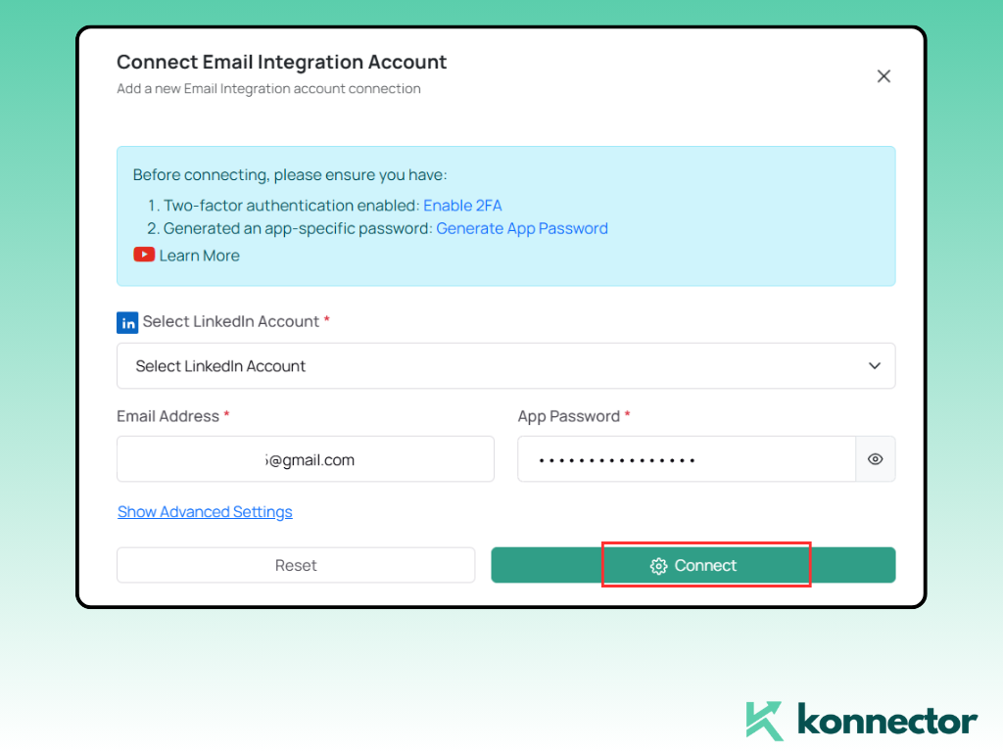This screenshot has height=752, width=1003.
Task: Click "Before connecting, please ensure you have:" text
Action: point(290,175)
